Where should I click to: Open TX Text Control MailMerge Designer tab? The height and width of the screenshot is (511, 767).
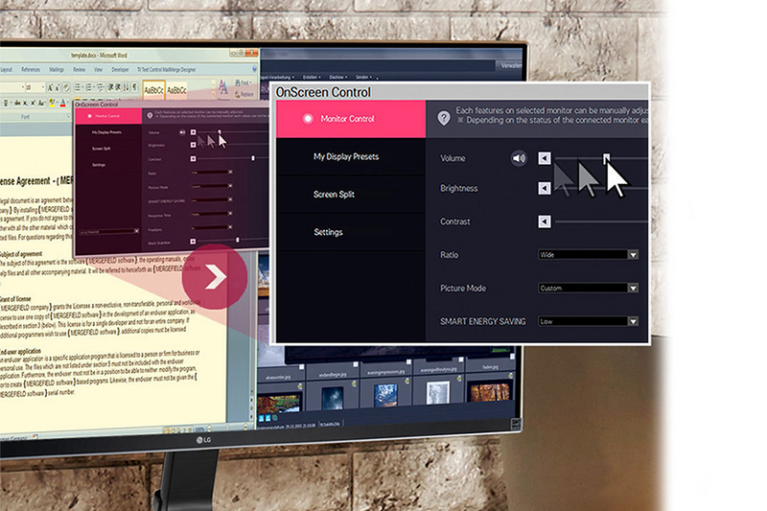(x=167, y=69)
